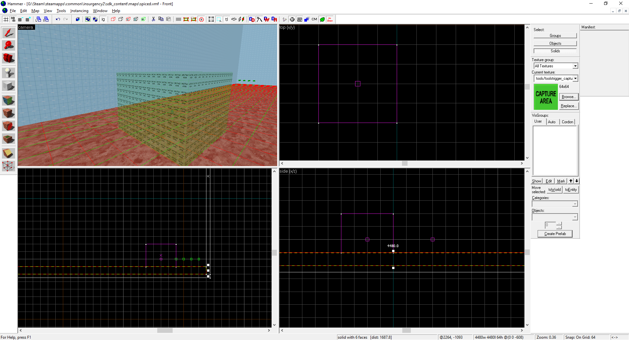
Task: Select the Vertex manipulation tool
Action: click(9, 166)
